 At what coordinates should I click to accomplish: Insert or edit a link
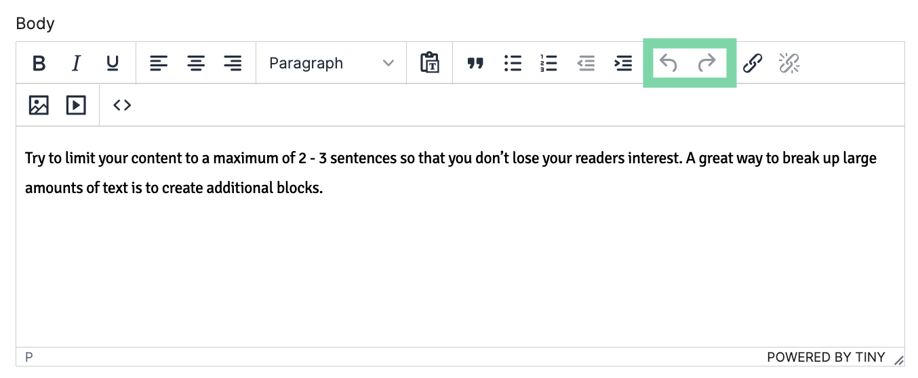point(752,64)
